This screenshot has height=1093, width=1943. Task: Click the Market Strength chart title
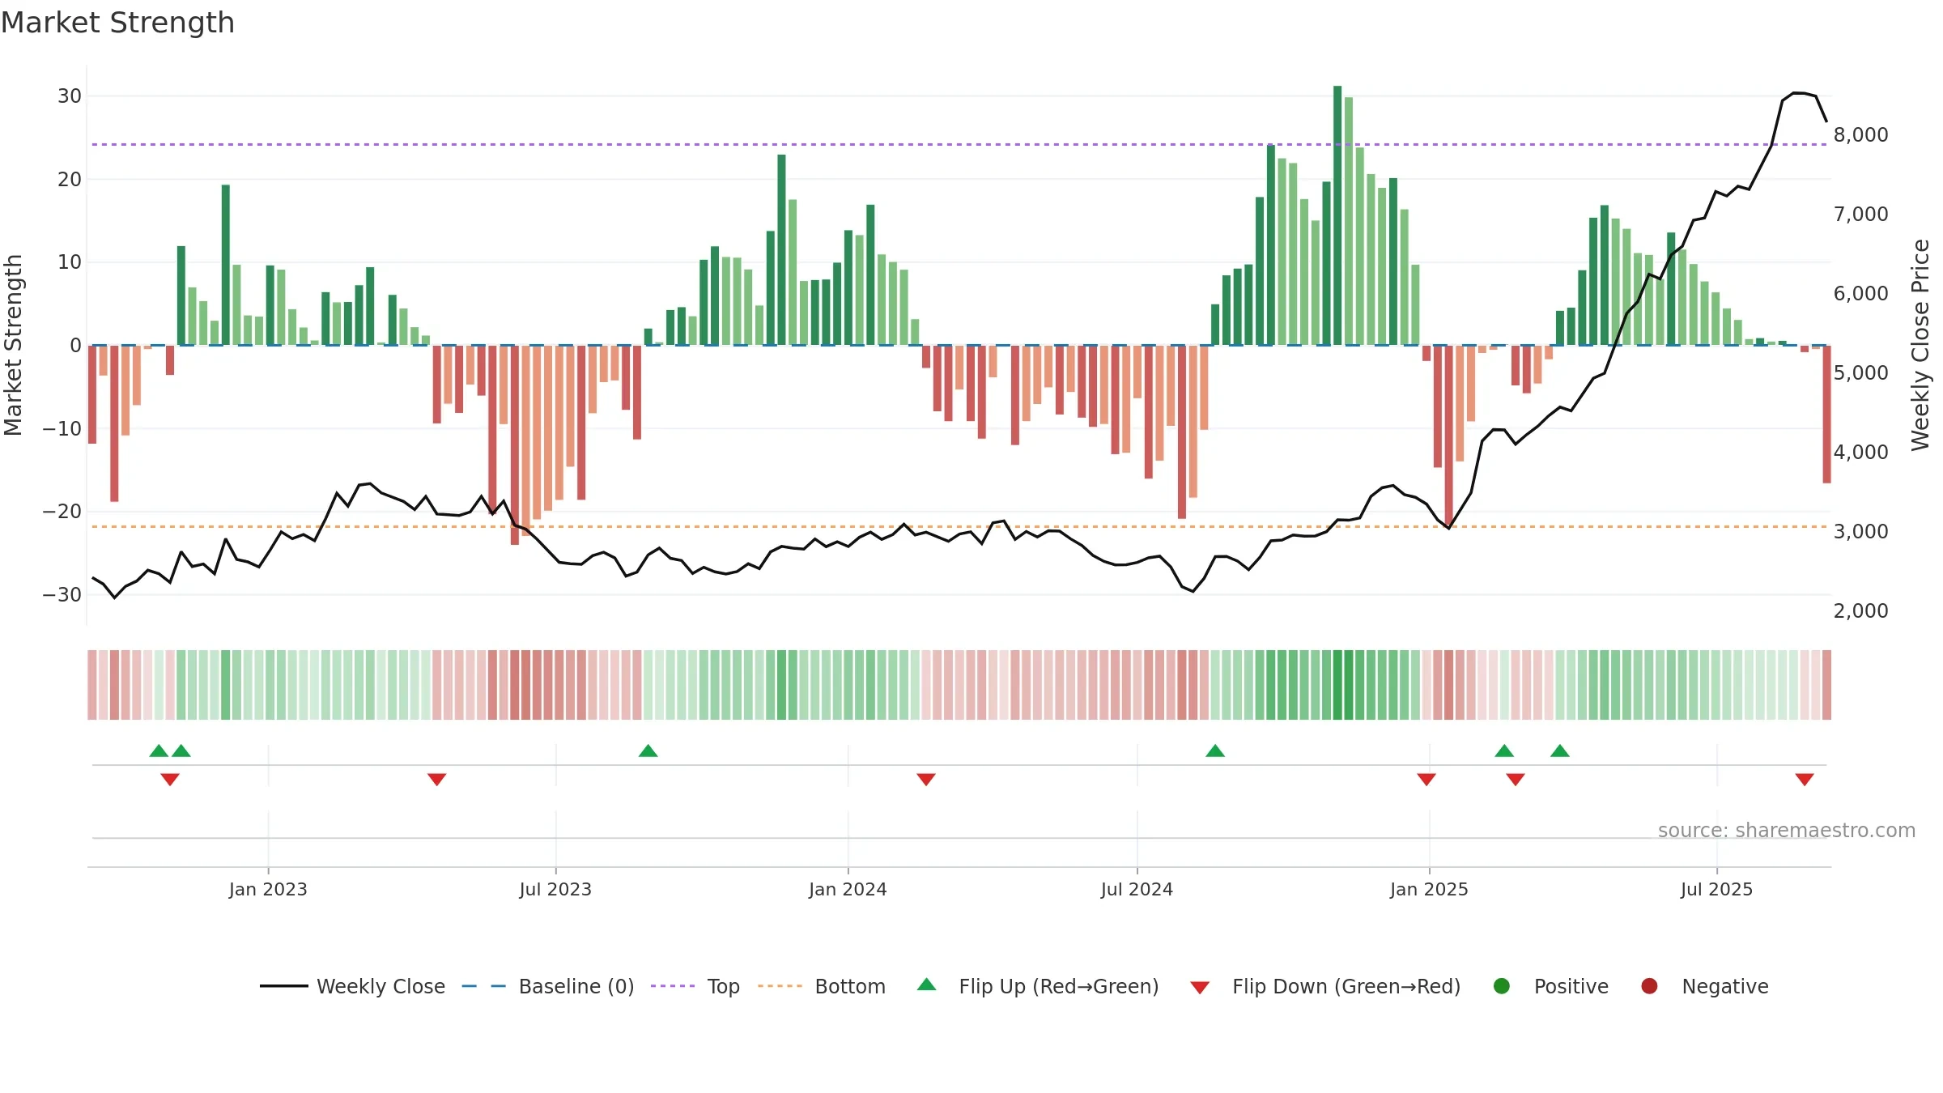[117, 23]
